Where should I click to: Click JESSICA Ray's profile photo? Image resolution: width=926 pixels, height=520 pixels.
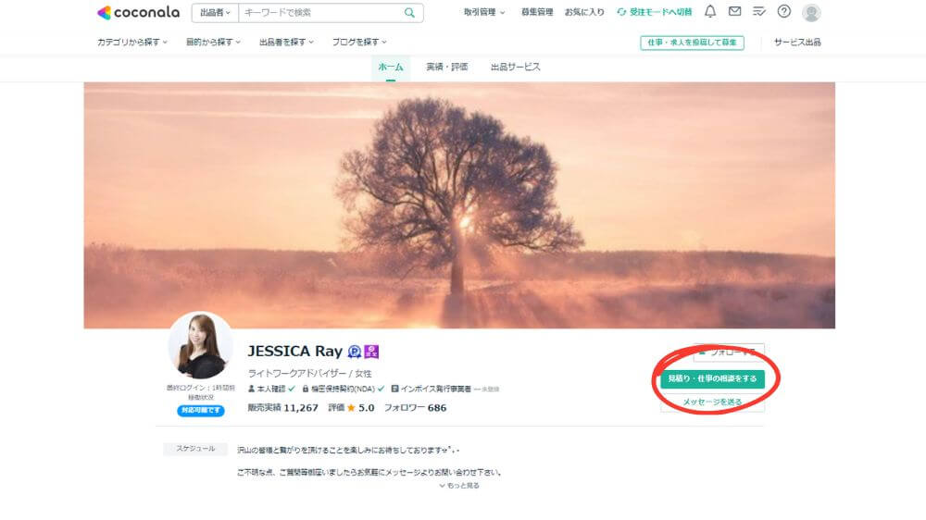(200, 345)
